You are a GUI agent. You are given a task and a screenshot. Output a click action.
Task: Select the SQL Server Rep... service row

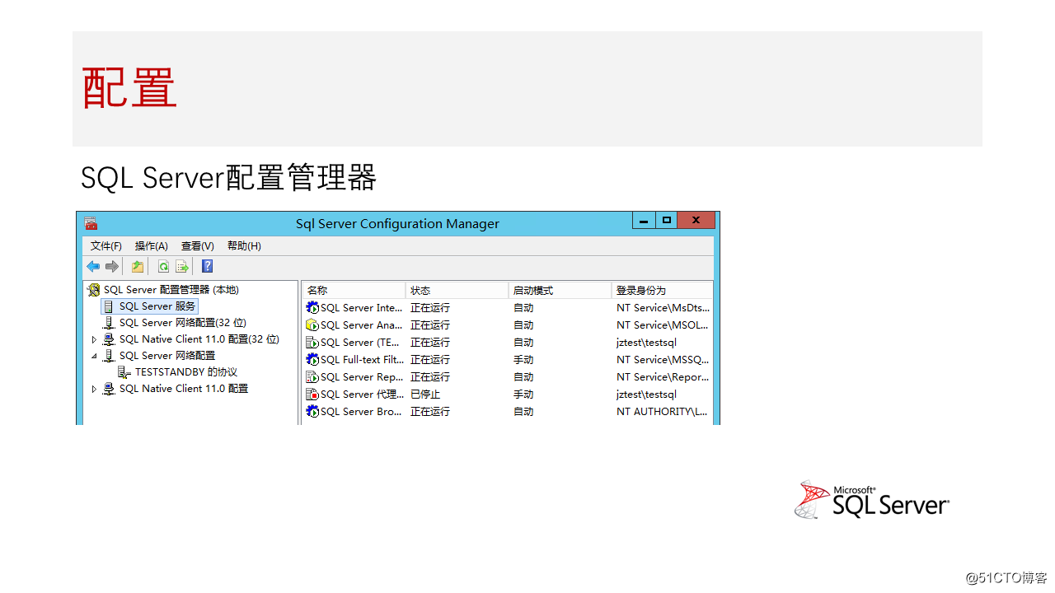tap(508, 377)
